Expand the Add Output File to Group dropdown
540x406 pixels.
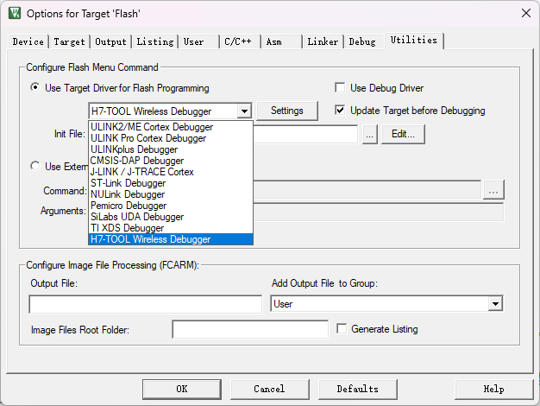coord(495,304)
